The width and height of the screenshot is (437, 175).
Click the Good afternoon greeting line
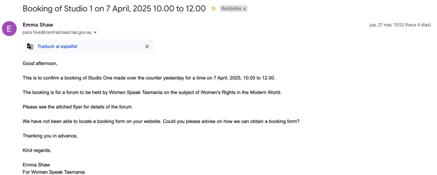click(x=40, y=64)
